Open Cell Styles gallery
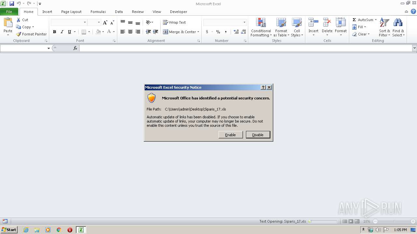417x234 pixels. (297, 28)
